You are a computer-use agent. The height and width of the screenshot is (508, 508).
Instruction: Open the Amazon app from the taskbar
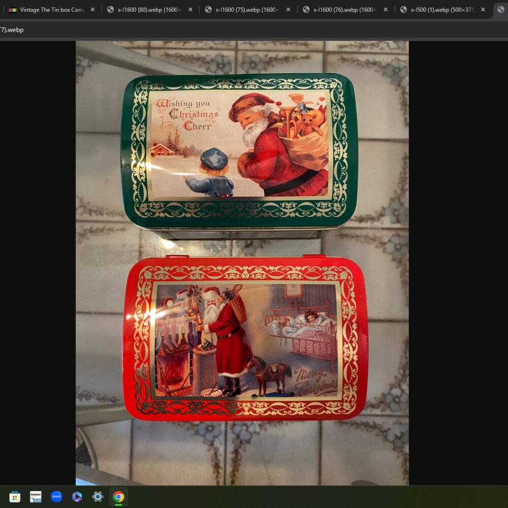[36, 497]
